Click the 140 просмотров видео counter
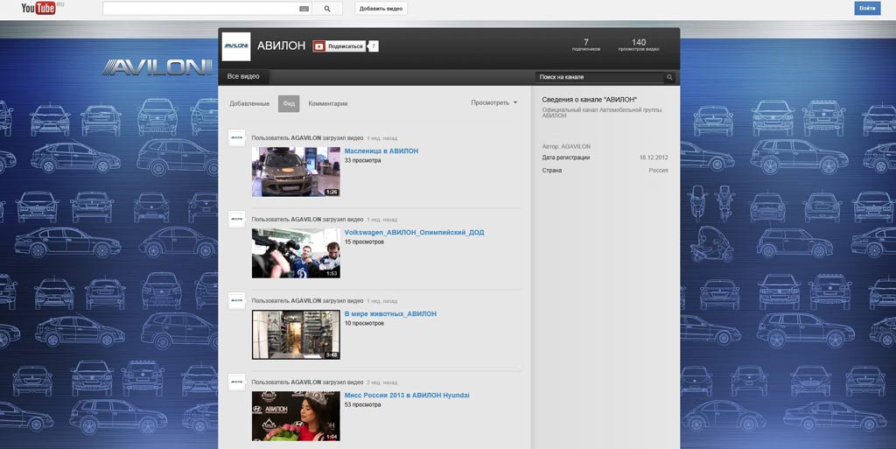Screen dimensions: 896x449 638,46
